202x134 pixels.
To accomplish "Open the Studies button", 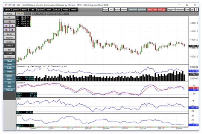I will click(x=9, y=38).
